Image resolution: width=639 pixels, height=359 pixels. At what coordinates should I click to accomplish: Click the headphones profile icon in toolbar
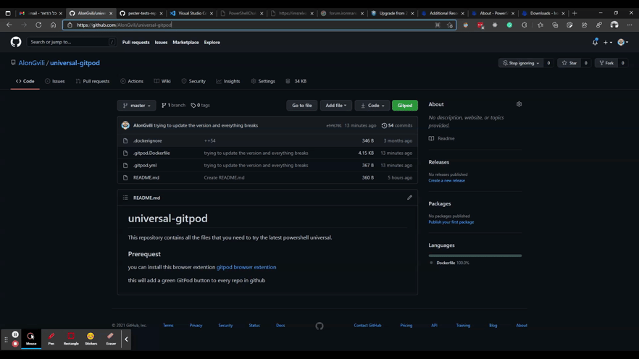pyautogui.click(x=614, y=25)
